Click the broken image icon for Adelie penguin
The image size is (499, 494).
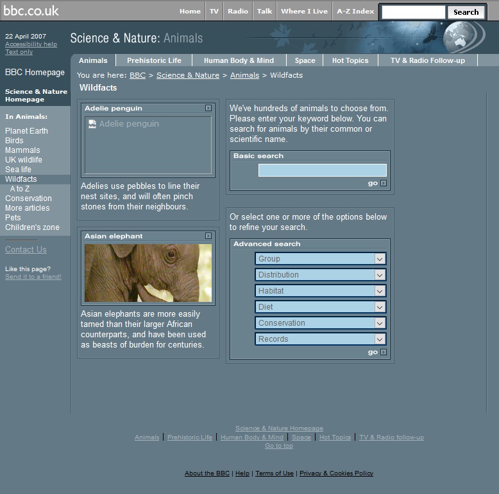point(92,123)
